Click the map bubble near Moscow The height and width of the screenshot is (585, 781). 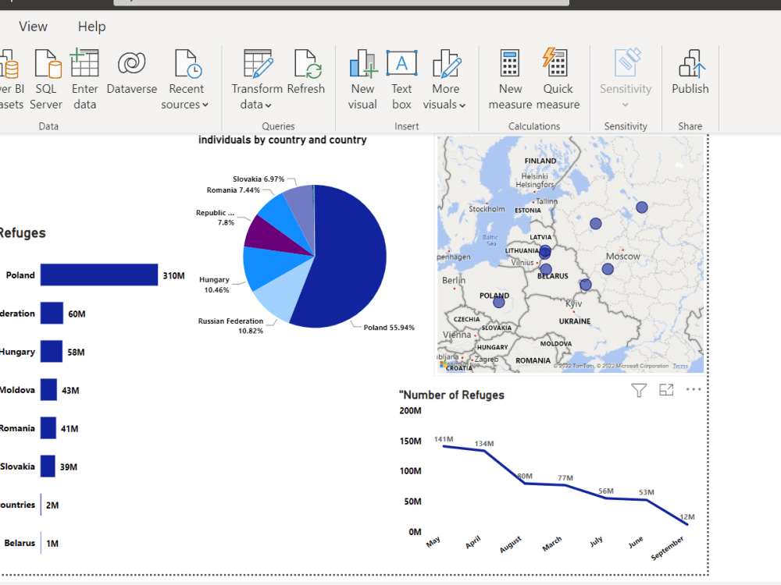click(x=608, y=269)
